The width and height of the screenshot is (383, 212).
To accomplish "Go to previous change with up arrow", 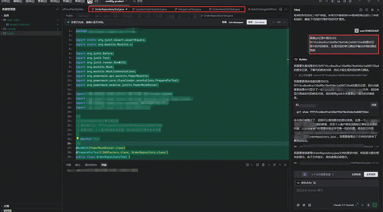I will (273, 22).
